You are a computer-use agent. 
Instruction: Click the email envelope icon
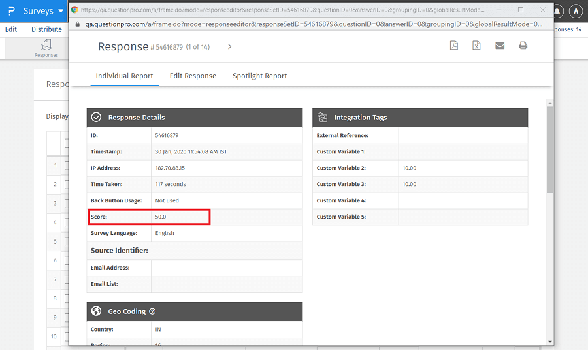(x=500, y=46)
